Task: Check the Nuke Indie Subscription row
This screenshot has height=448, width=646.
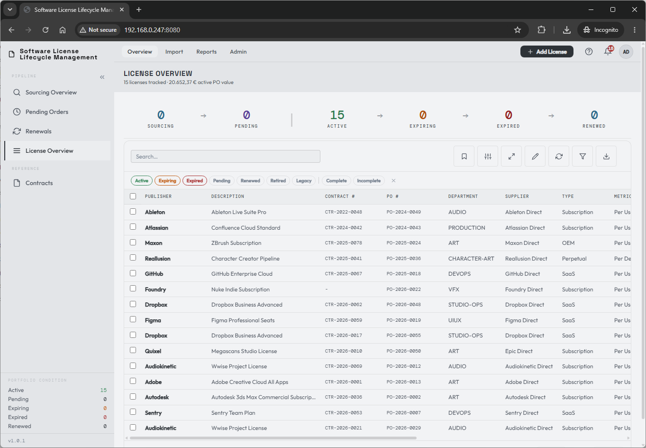Action: point(133,289)
